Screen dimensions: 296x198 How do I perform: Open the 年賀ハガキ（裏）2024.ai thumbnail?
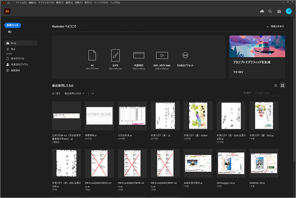[198, 116]
